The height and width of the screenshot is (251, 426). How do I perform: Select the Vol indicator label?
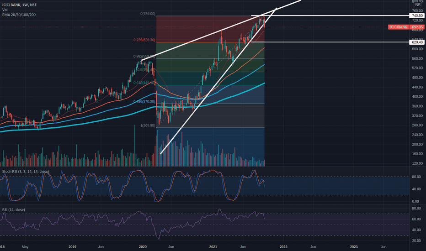(5, 10)
